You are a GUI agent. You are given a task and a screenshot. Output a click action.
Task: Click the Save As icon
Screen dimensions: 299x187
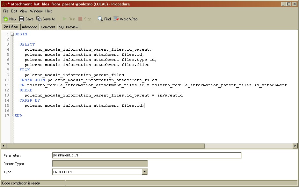tap(39, 19)
